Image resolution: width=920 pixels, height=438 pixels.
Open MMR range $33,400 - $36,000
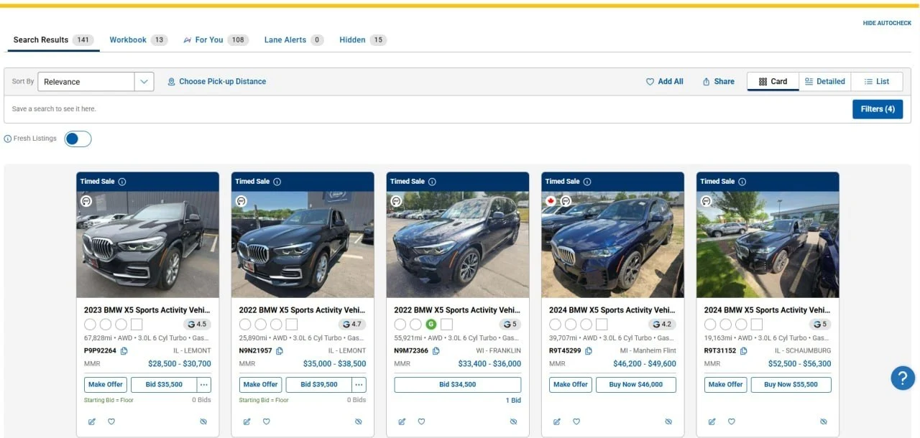click(x=489, y=364)
